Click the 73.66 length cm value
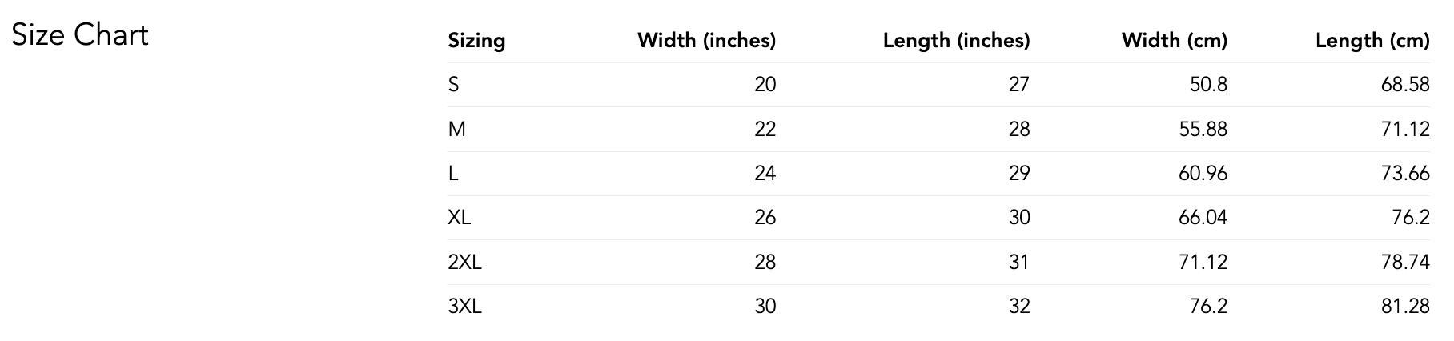This screenshot has width=1454, height=341. coord(1405,173)
